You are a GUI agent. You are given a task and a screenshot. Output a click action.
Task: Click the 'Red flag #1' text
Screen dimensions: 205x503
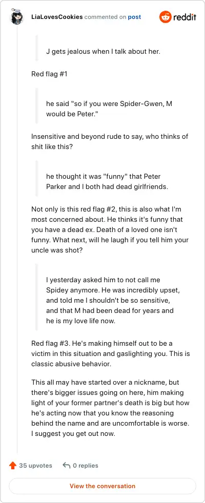[49, 74]
